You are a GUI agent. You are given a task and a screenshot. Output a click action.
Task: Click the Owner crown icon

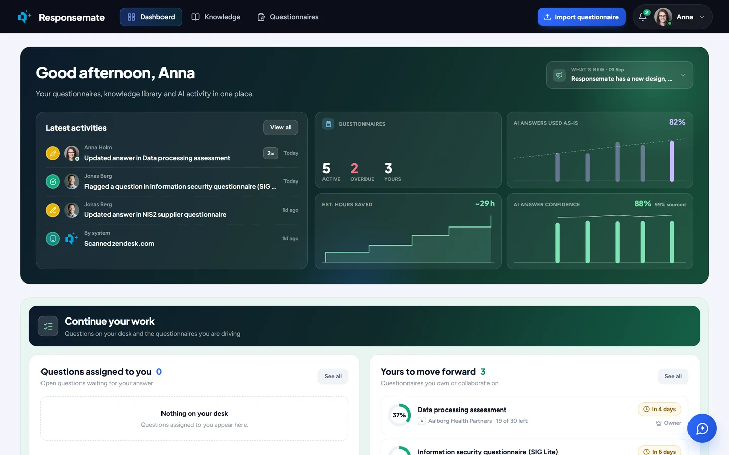[659, 423]
